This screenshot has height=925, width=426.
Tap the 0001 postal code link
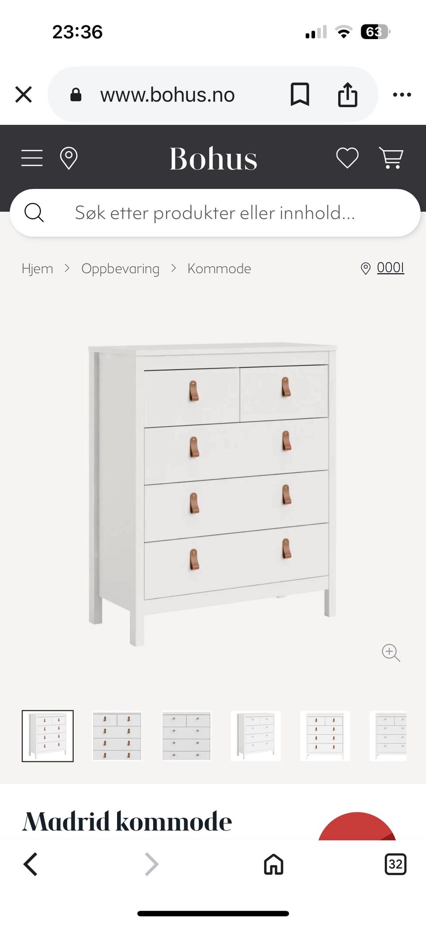point(390,268)
